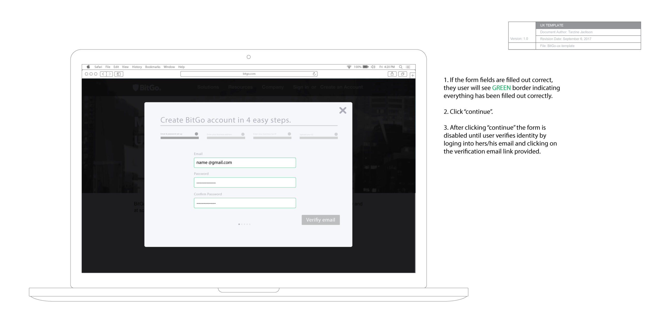Show all tabs icon in Safari

tap(402, 74)
